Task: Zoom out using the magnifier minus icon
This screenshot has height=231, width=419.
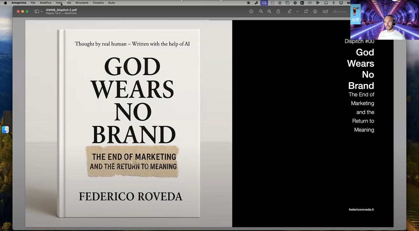Action: tap(261, 12)
